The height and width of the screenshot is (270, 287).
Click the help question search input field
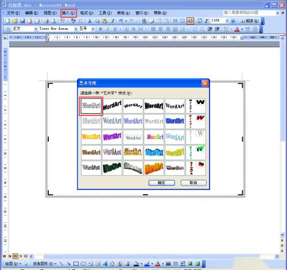[x=250, y=13]
